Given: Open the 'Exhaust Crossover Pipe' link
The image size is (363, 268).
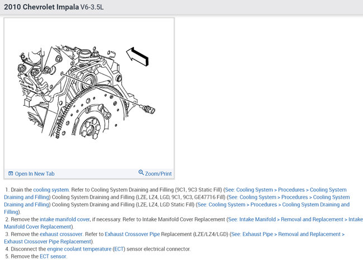Looking at the screenshot, I should (x=132, y=234).
